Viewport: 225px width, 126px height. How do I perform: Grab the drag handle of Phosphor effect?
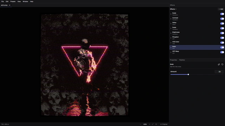pos(171,38)
